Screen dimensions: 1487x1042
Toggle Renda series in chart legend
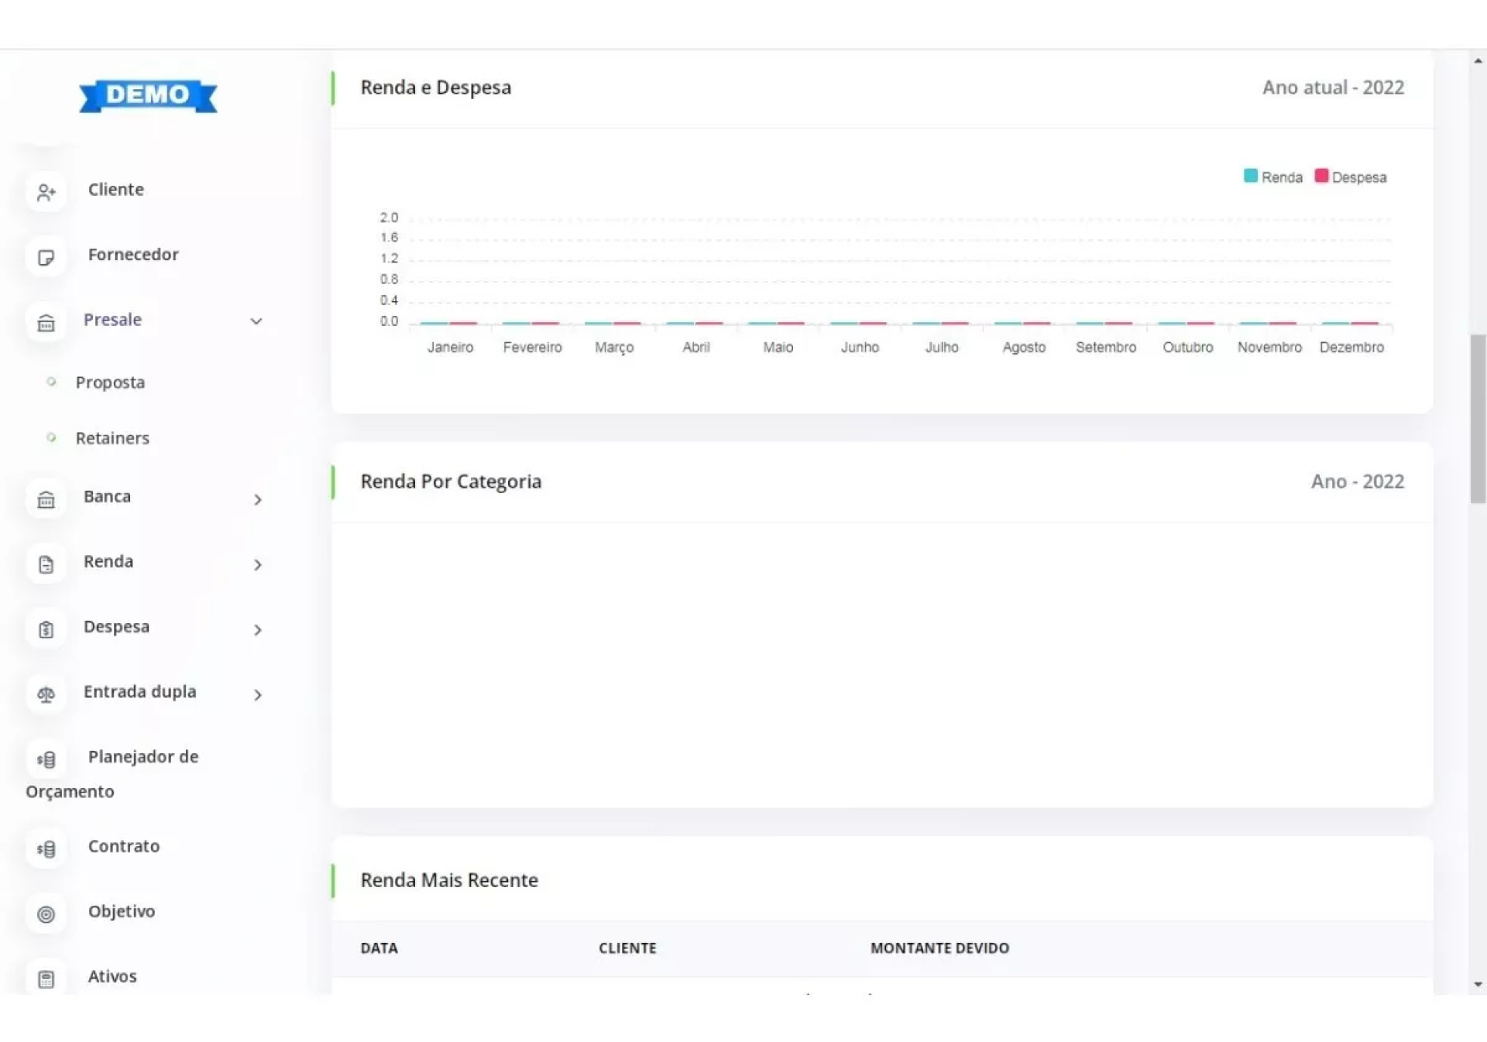pyautogui.click(x=1272, y=177)
